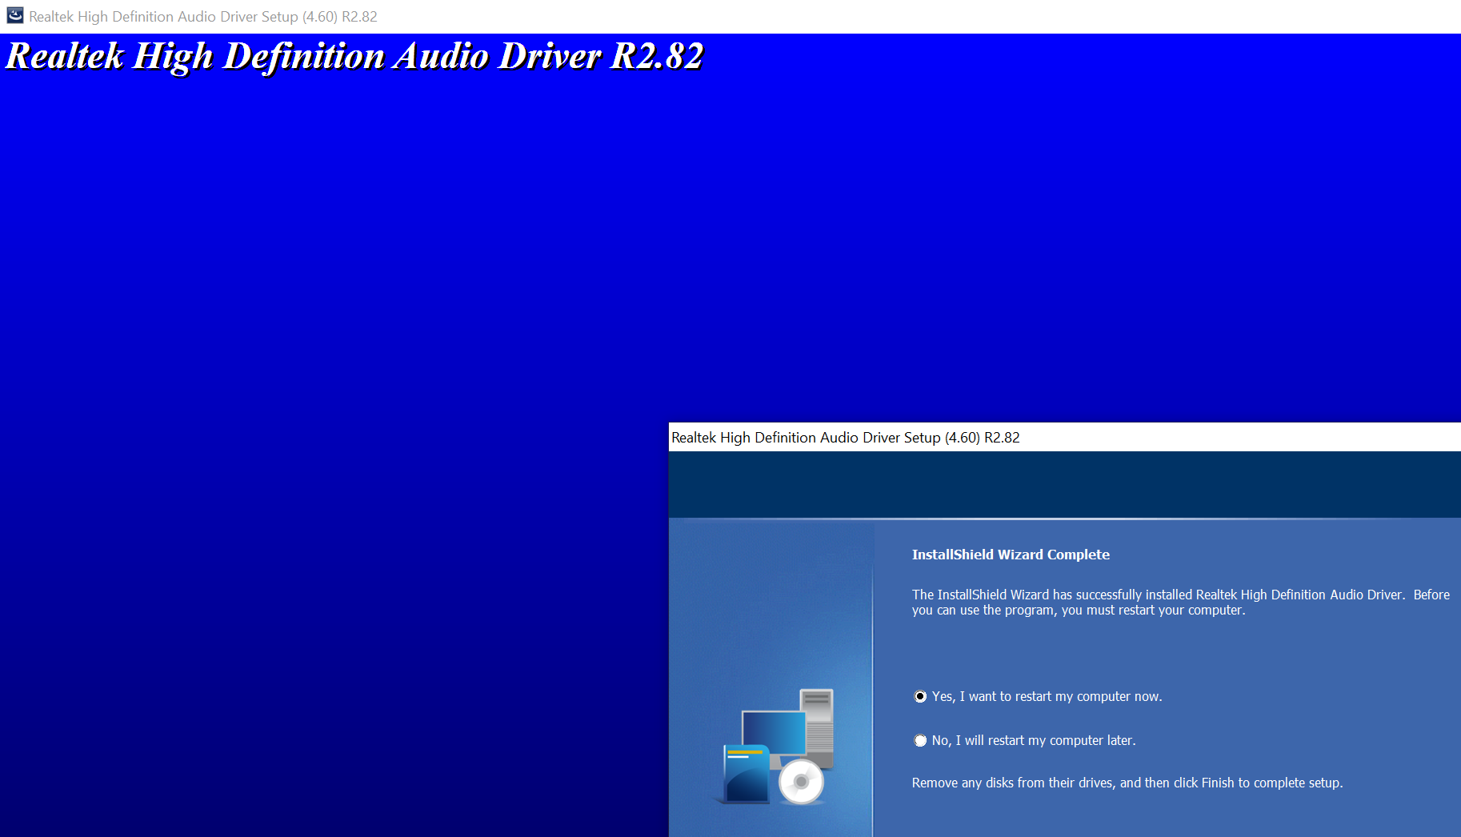
Task: Click the installer computer and disc graphic
Action: pyautogui.click(x=775, y=746)
